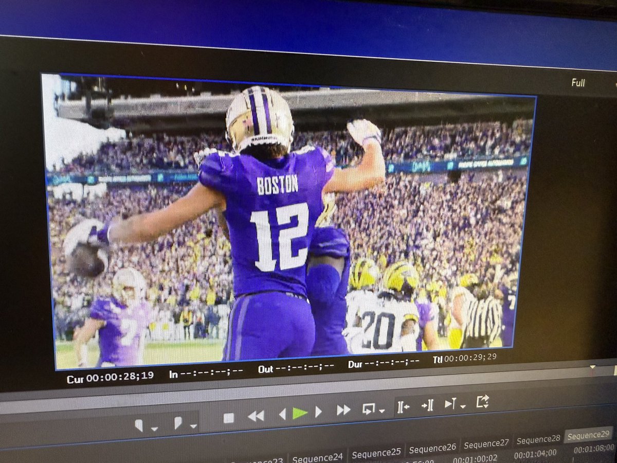617x463 pixels.
Task: Step forward one frame with Next Frame
Action: [318, 412]
